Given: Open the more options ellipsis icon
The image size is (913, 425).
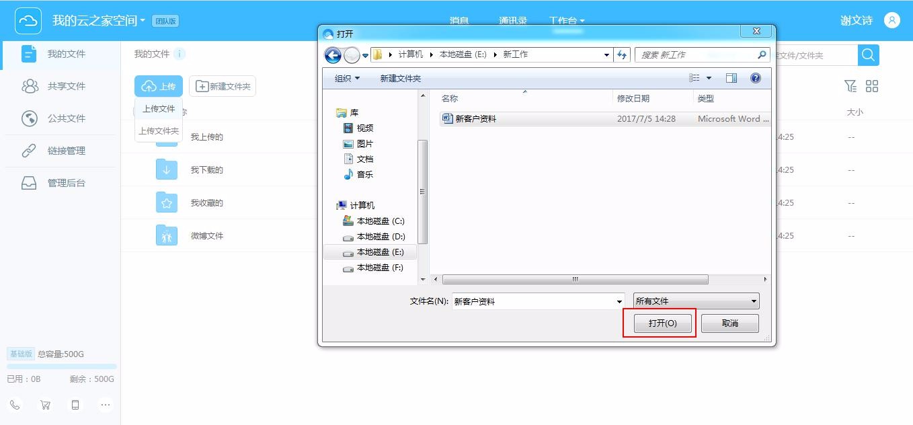Looking at the screenshot, I should (105, 405).
